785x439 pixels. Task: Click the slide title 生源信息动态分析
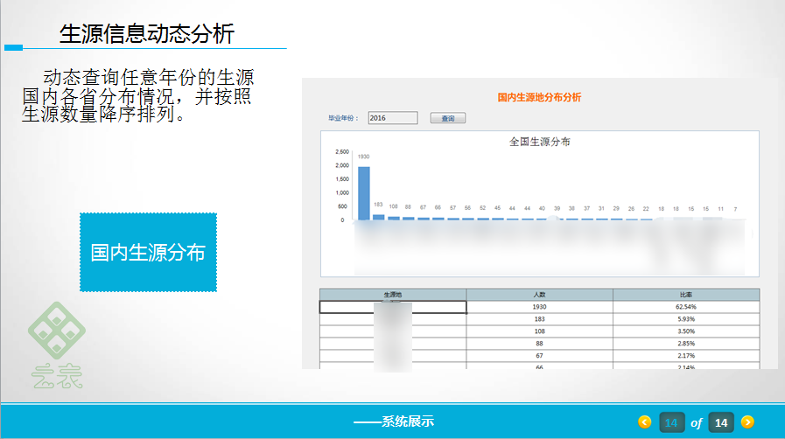point(147,34)
